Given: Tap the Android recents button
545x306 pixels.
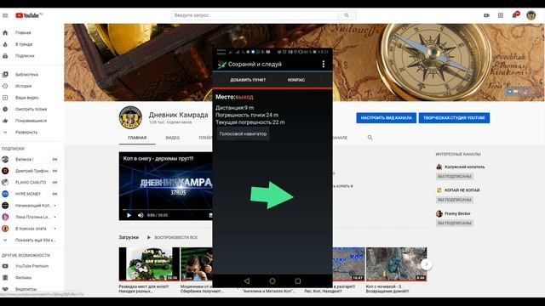Looking at the screenshot, I should point(298,280).
